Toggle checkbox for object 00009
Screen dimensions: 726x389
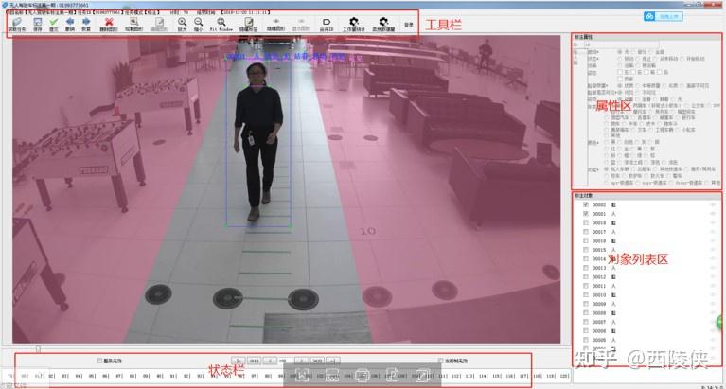click(x=586, y=304)
